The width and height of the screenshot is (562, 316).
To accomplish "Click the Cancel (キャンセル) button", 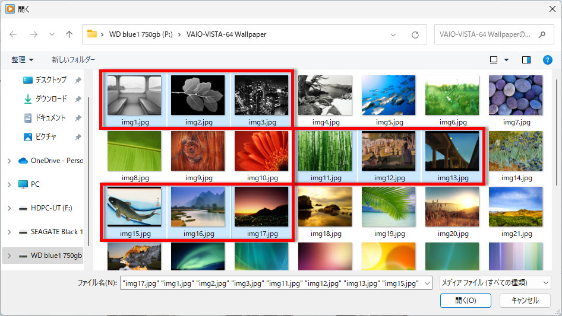I will (525, 301).
